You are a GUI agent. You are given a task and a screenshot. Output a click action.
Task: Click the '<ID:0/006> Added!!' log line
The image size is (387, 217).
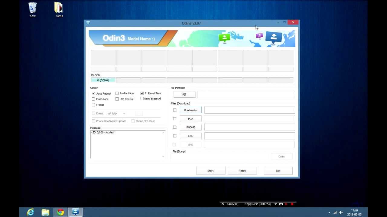coord(103,133)
